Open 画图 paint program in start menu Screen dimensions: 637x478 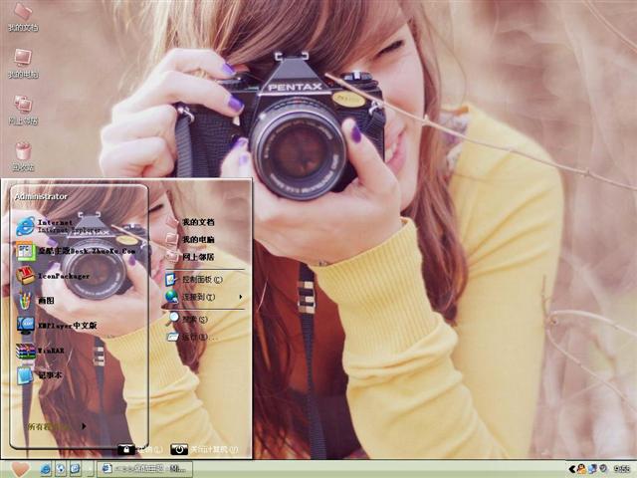point(36,301)
